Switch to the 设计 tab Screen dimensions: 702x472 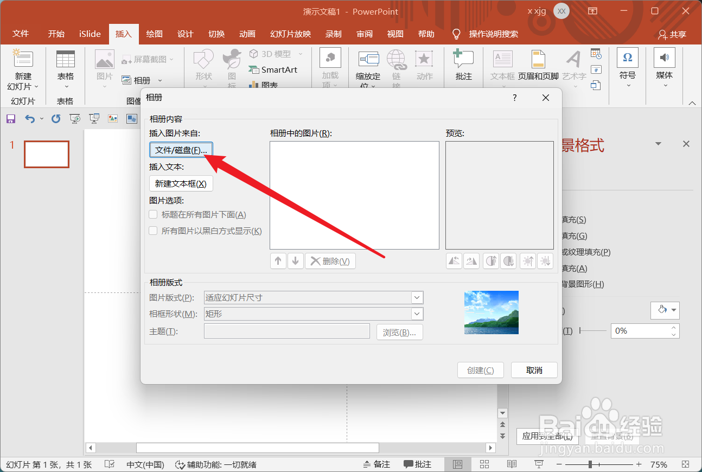(x=186, y=34)
